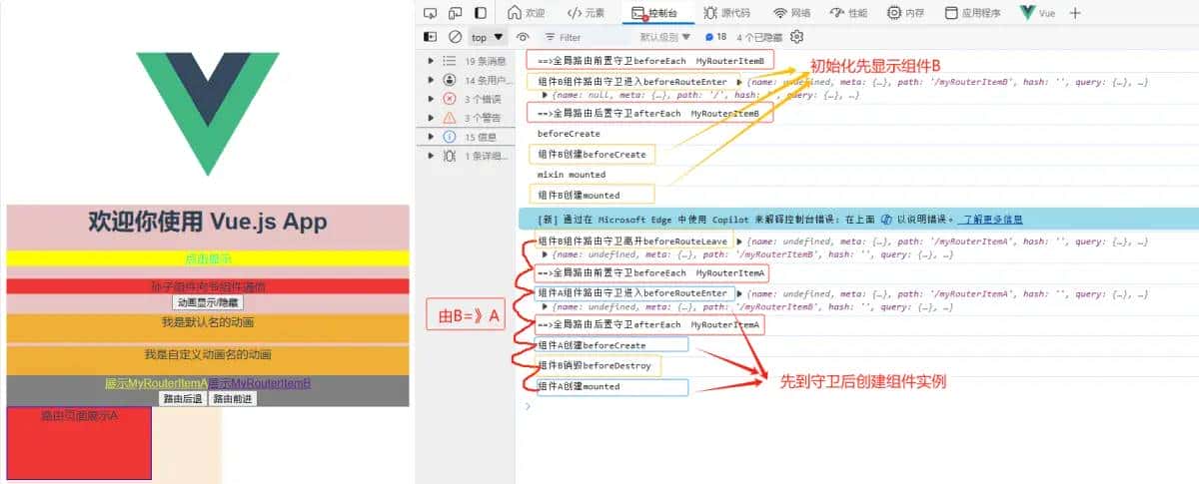
Task: Switch to the 元素 elements tab
Action: [587, 13]
